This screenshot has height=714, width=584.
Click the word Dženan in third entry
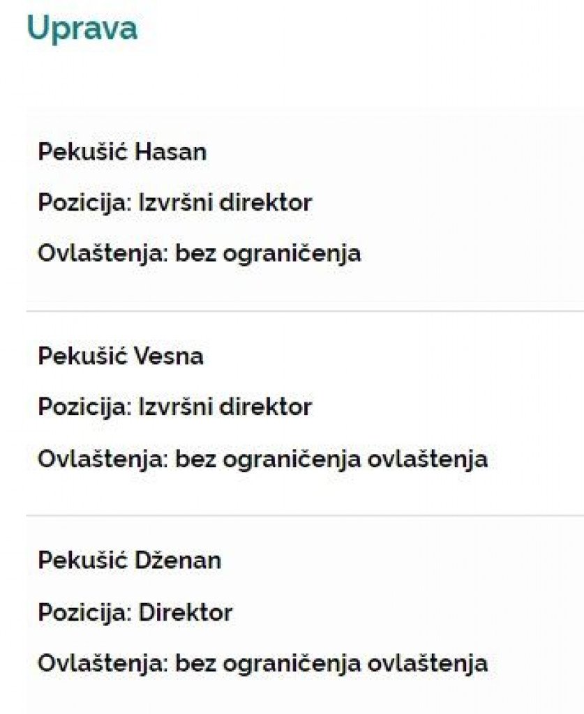click(x=178, y=561)
